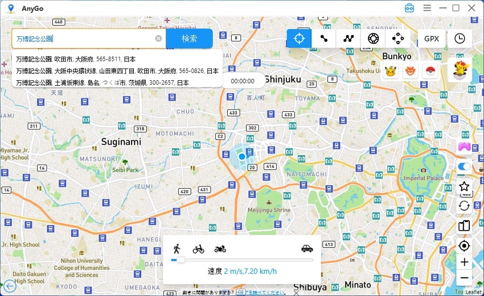Open the toolbox robot icon in title bar
The height and width of the screenshot is (296, 484).
coord(409,8)
